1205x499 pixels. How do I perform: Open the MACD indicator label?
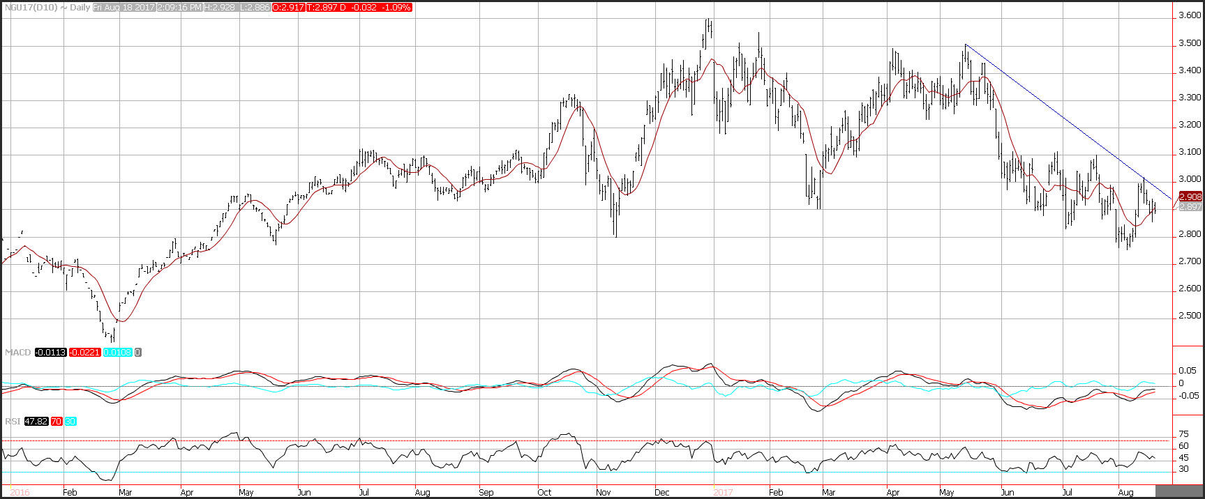[17, 353]
